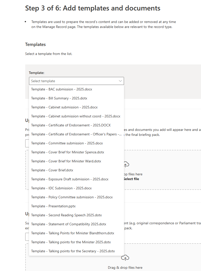Pick the Committee submission 2025 template
The height and width of the screenshot is (271, 201).
67,143
